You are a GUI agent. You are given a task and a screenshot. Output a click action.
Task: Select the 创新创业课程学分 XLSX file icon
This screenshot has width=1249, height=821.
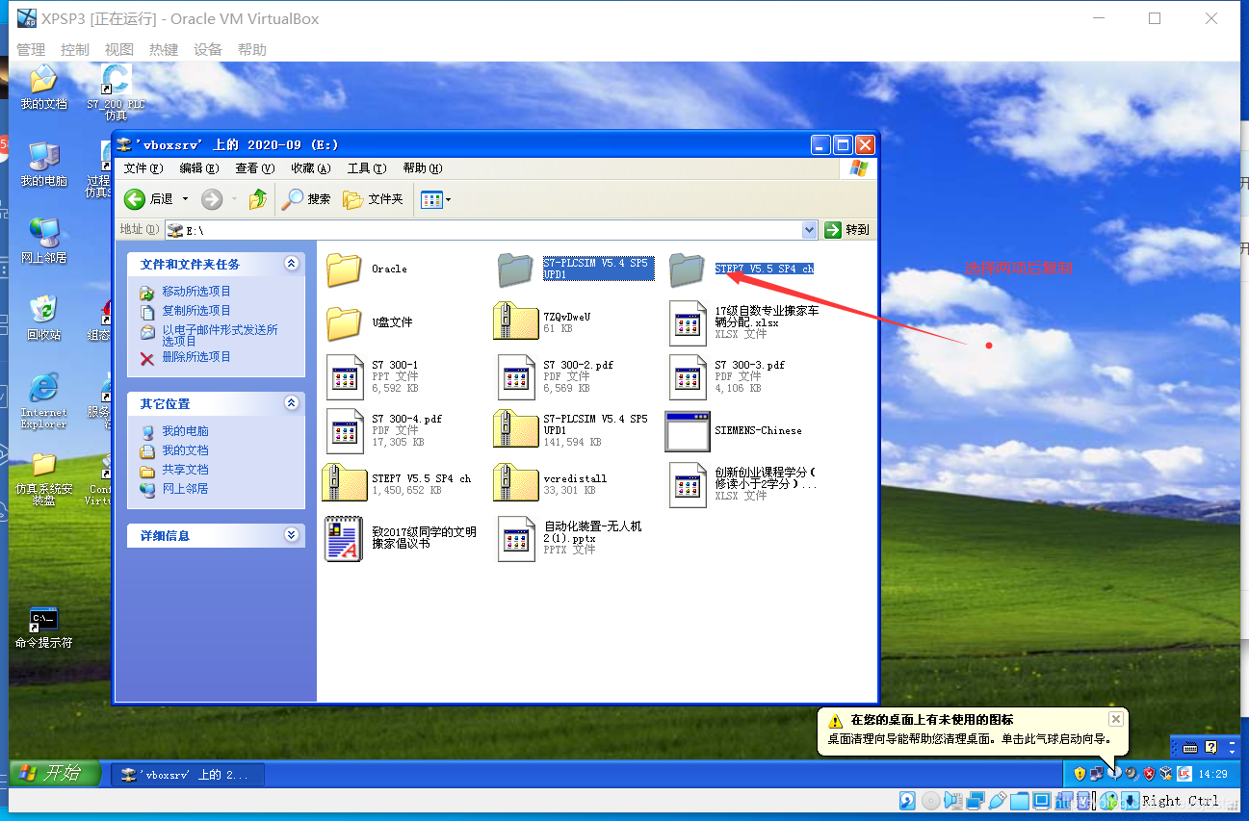(x=688, y=484)
